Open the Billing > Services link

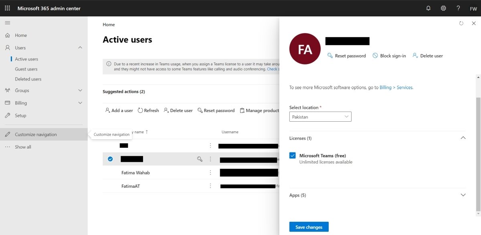(396, 87)
